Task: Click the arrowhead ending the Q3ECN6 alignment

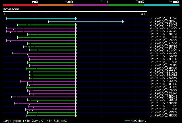Action: (76, 19)
